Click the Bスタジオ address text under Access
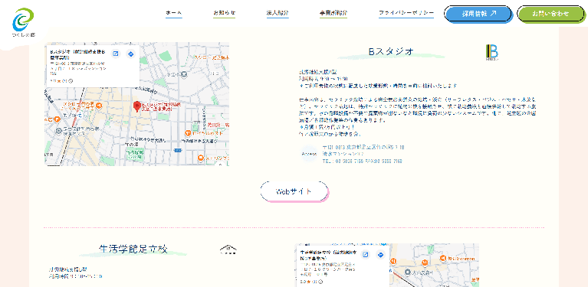 click(363, 151)
